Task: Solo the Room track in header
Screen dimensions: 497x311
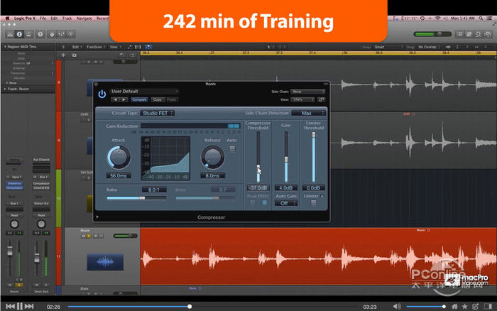Action: pos(89,236)
